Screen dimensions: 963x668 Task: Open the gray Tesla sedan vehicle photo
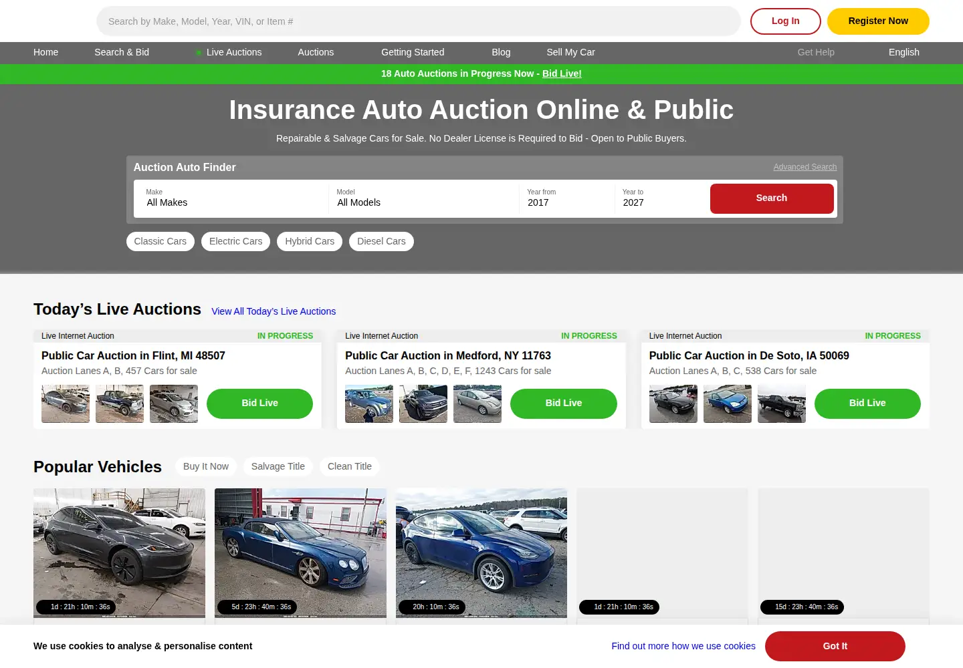pos(119,552)
